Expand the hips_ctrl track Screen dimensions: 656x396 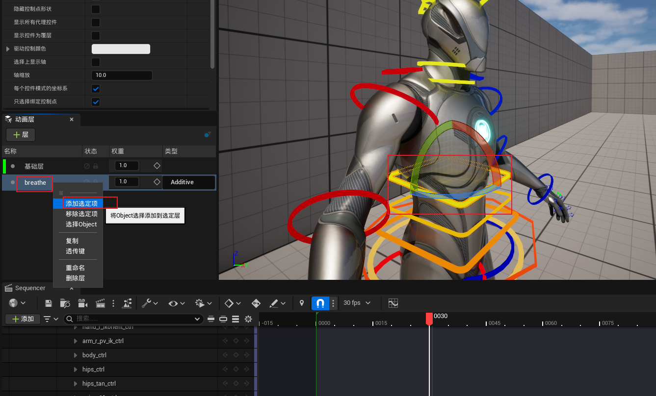[76, 370]
